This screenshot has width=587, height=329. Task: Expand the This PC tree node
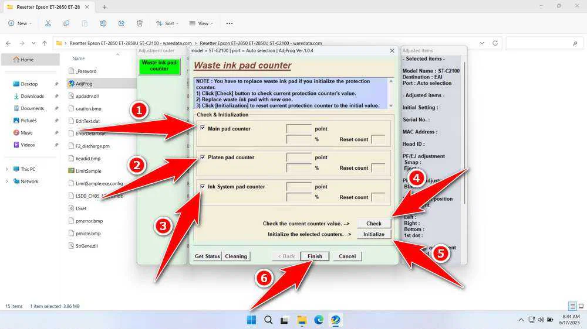7,169
